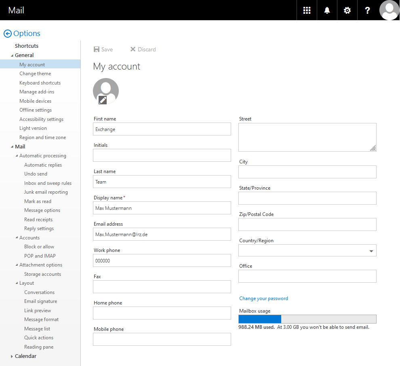Image resolution: width=400 pixels, height=366 pixels.
Task: Edit the account photo pencil icon
Action: (103, 100)
